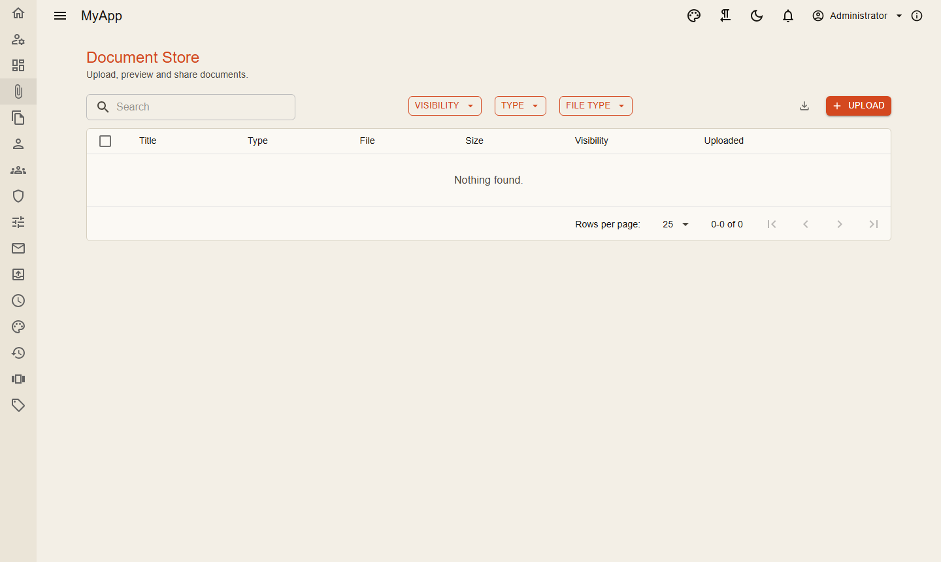Open the clock icon in the sidebar

coord(18,301)
